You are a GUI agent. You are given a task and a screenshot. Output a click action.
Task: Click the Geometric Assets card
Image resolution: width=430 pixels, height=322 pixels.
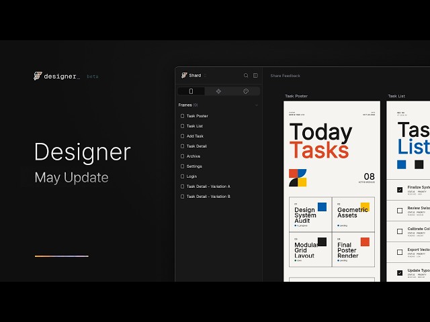pyautogui.click(x=353, y=215)
